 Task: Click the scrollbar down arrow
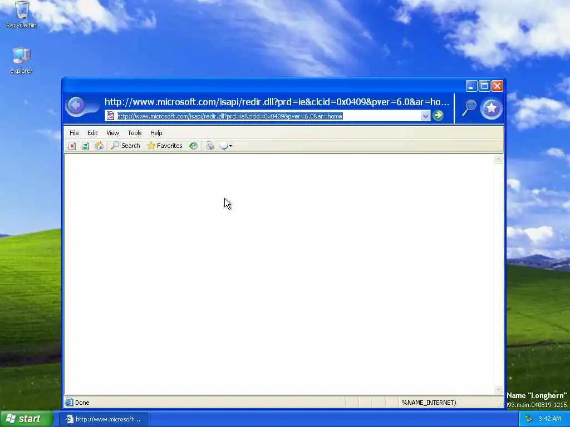498,390
